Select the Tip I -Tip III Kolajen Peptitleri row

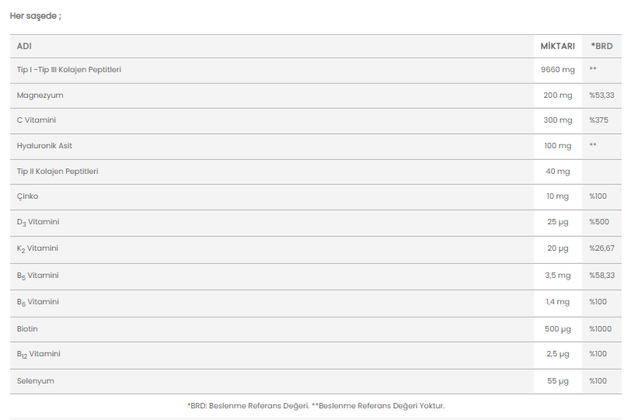pos(315,71)
